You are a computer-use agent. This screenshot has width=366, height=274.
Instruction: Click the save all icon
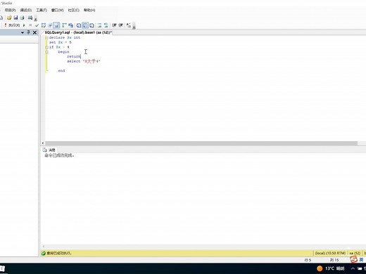(x=22, y=18)
